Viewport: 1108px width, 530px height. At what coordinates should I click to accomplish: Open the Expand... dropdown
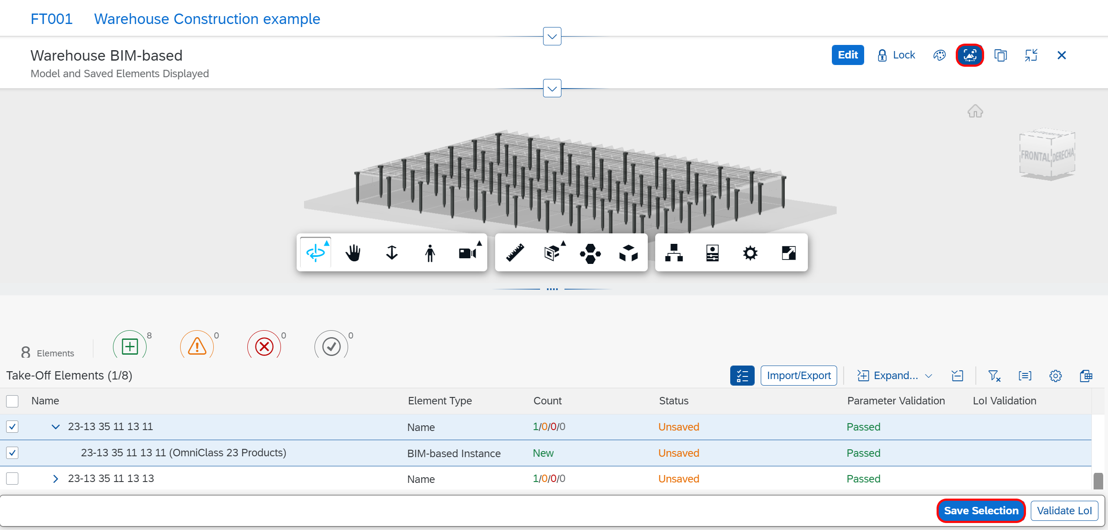point(894,376)
